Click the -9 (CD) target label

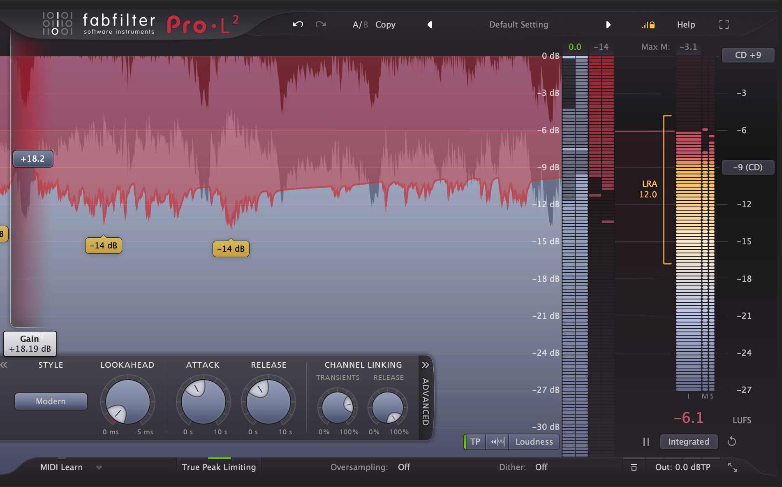click(748, 167)
